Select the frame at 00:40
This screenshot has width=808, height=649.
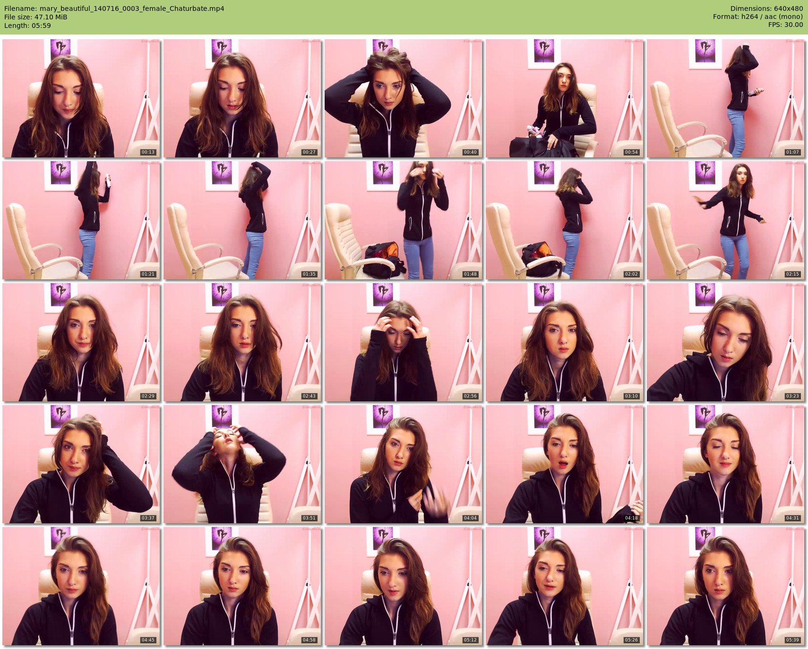point(404,98)
